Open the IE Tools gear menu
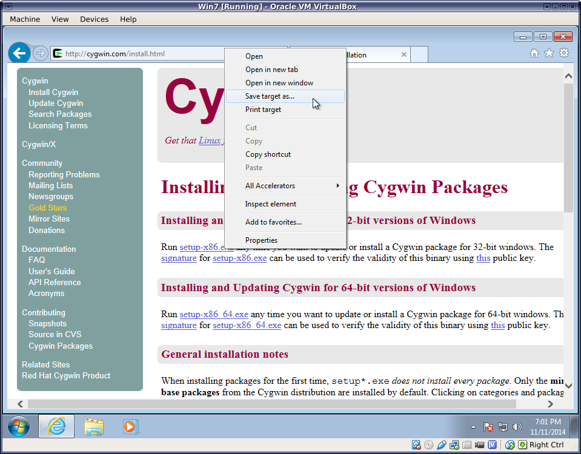 (564, 53)
